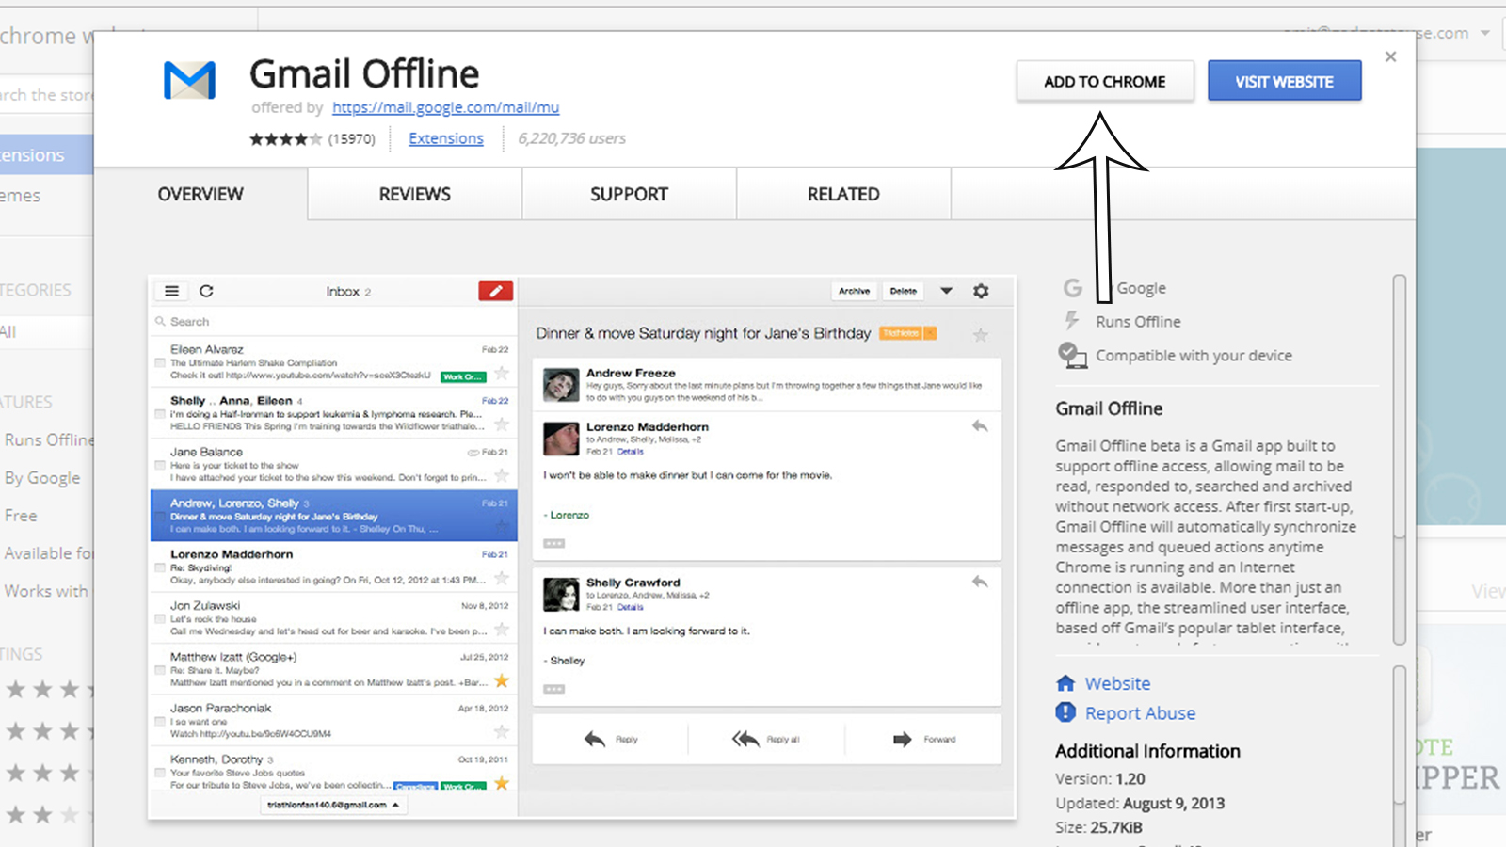
Task: Open the mail.google.com offered-by link
Action: (x=445, y=107)
